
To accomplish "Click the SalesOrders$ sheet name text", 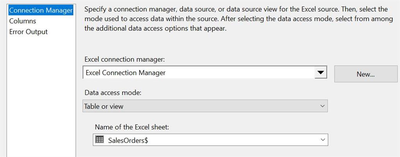I will 128,140.
